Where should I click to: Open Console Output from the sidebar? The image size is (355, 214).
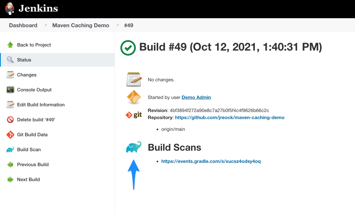34,90
